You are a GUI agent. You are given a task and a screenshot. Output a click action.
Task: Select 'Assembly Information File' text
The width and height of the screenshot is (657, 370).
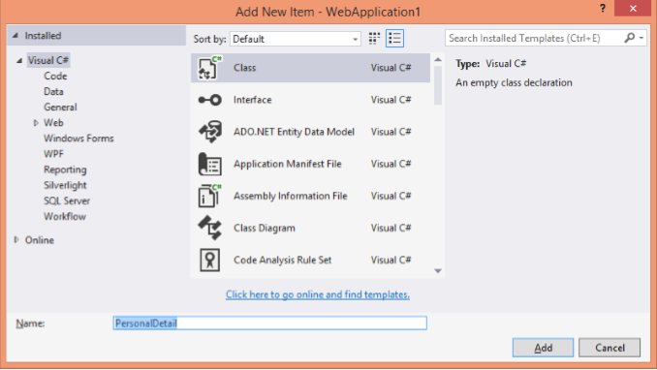tap(291, 196)
